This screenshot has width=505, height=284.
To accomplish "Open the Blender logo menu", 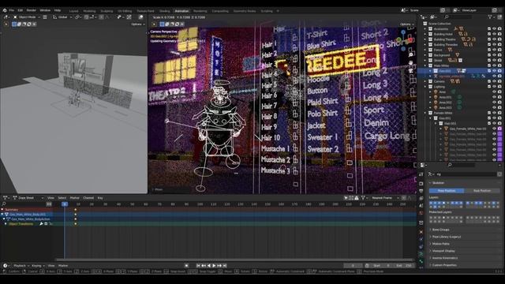I will coord(5,10).
